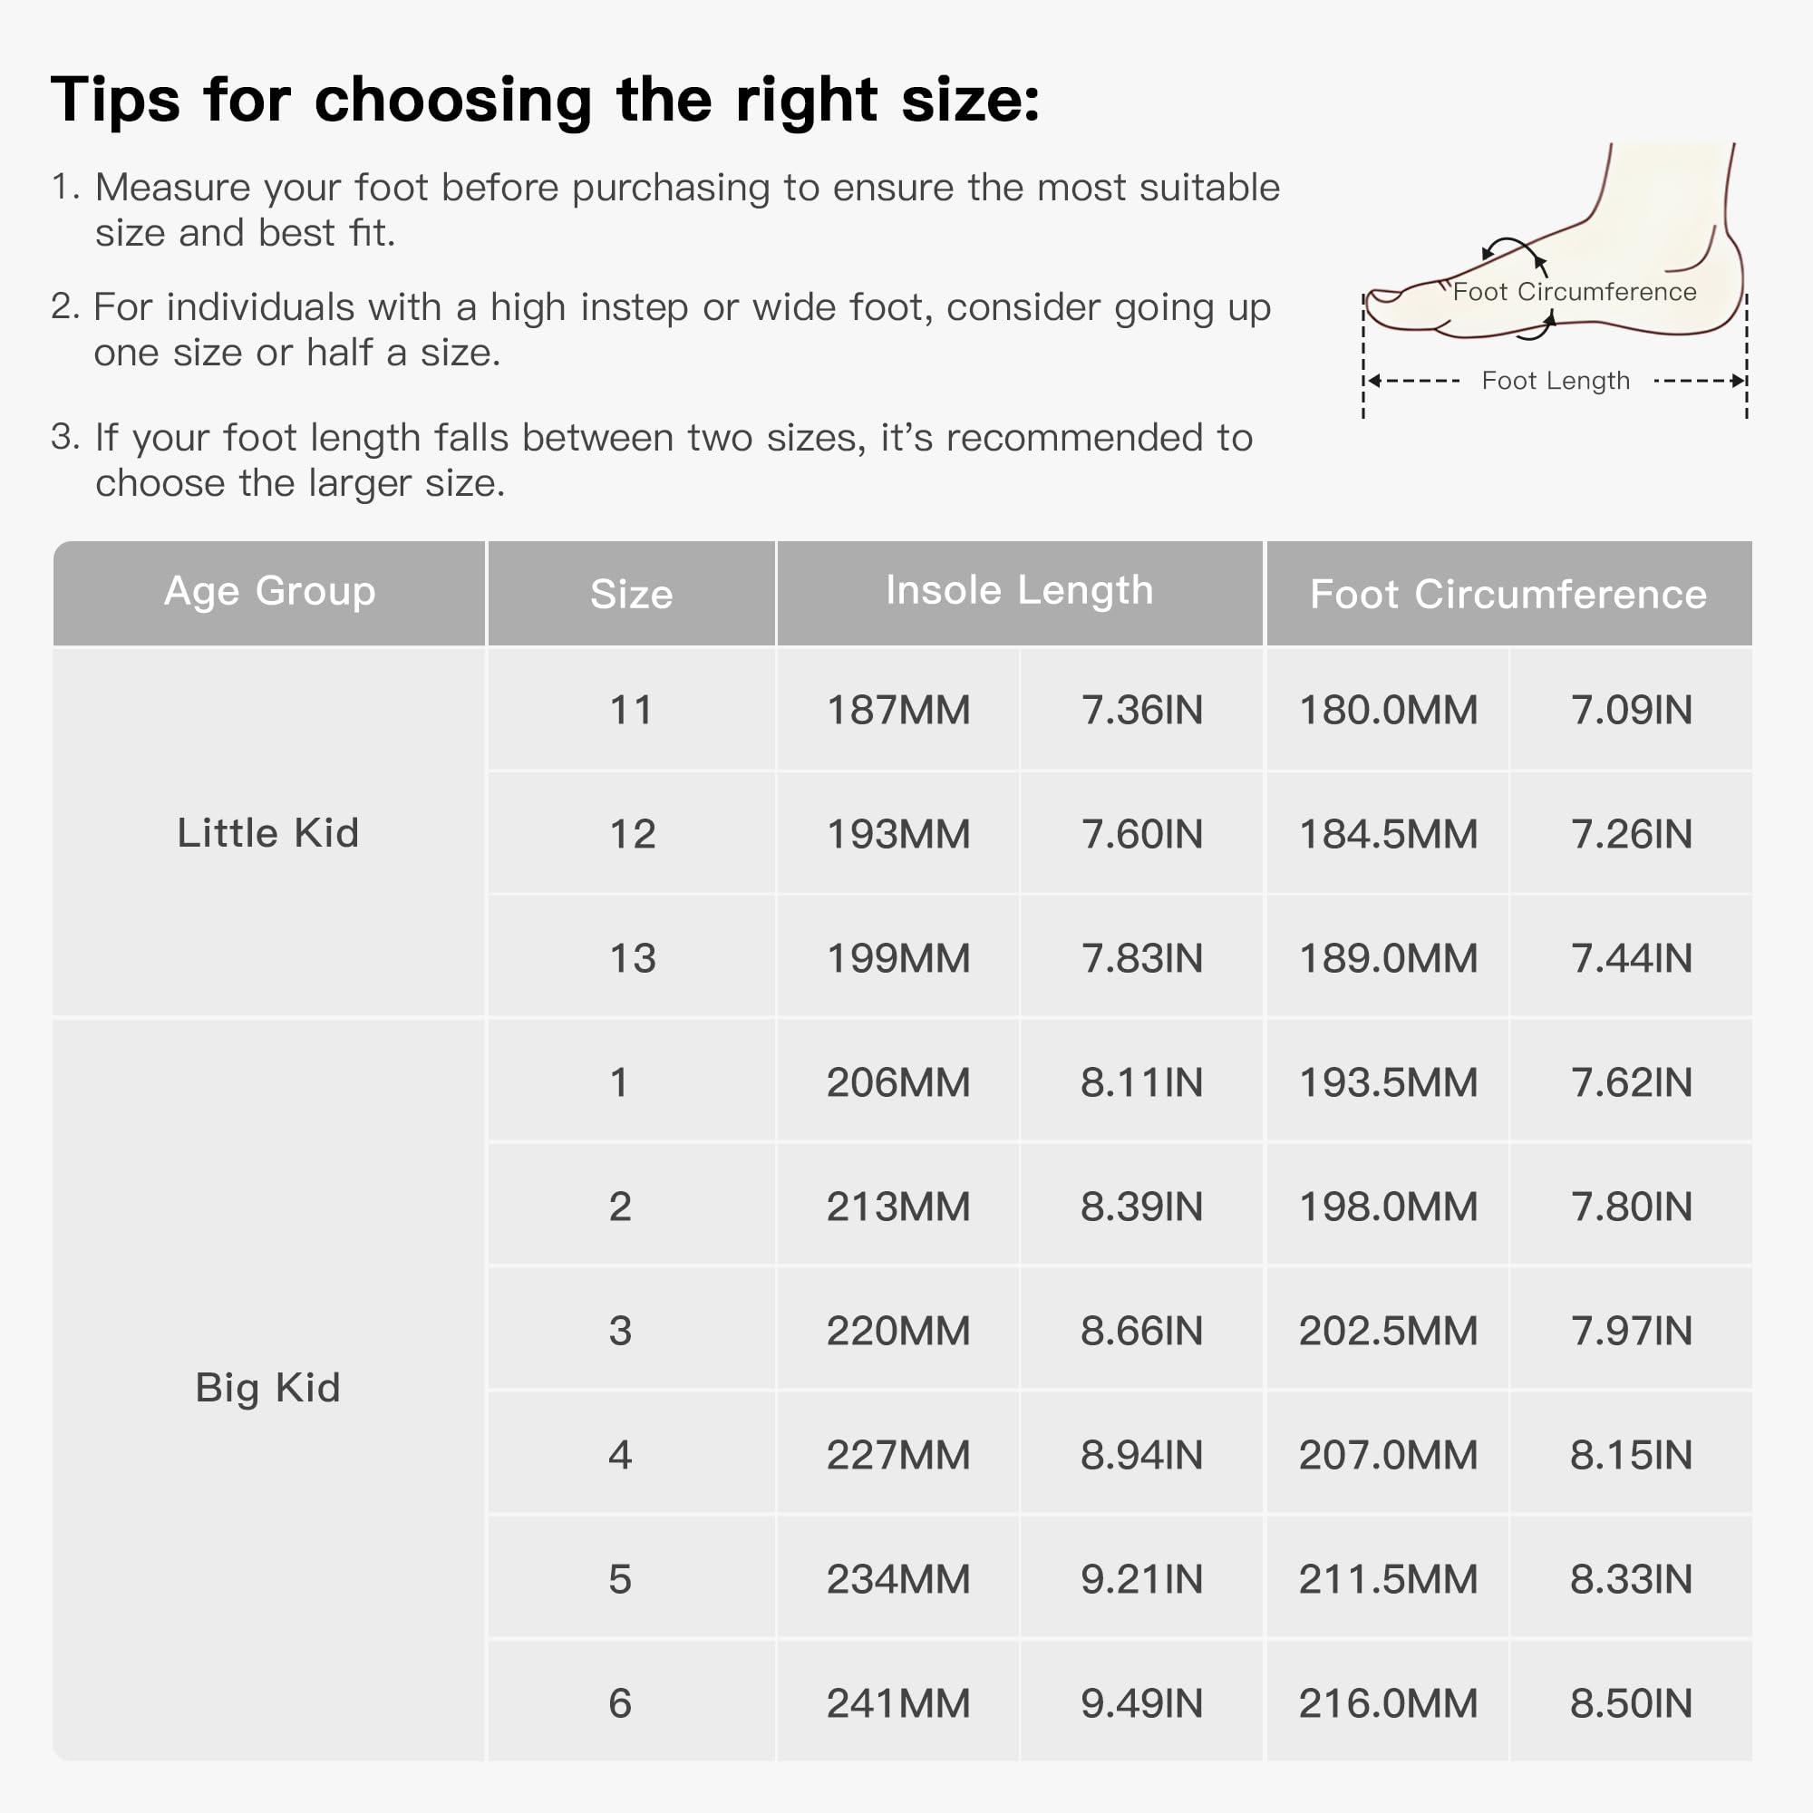1813x1813 pixels.
Task: Select the 8.50IN circumference cell
Action: (x=1631, y=1703)
